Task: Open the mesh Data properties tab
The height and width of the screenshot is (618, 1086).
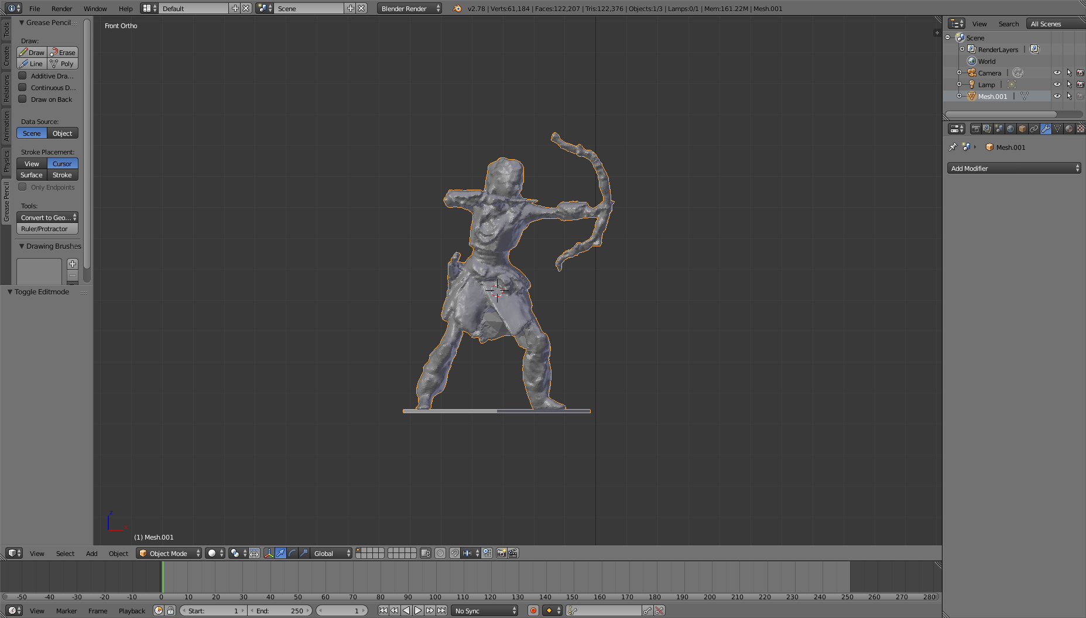Action: point(1057,129)
